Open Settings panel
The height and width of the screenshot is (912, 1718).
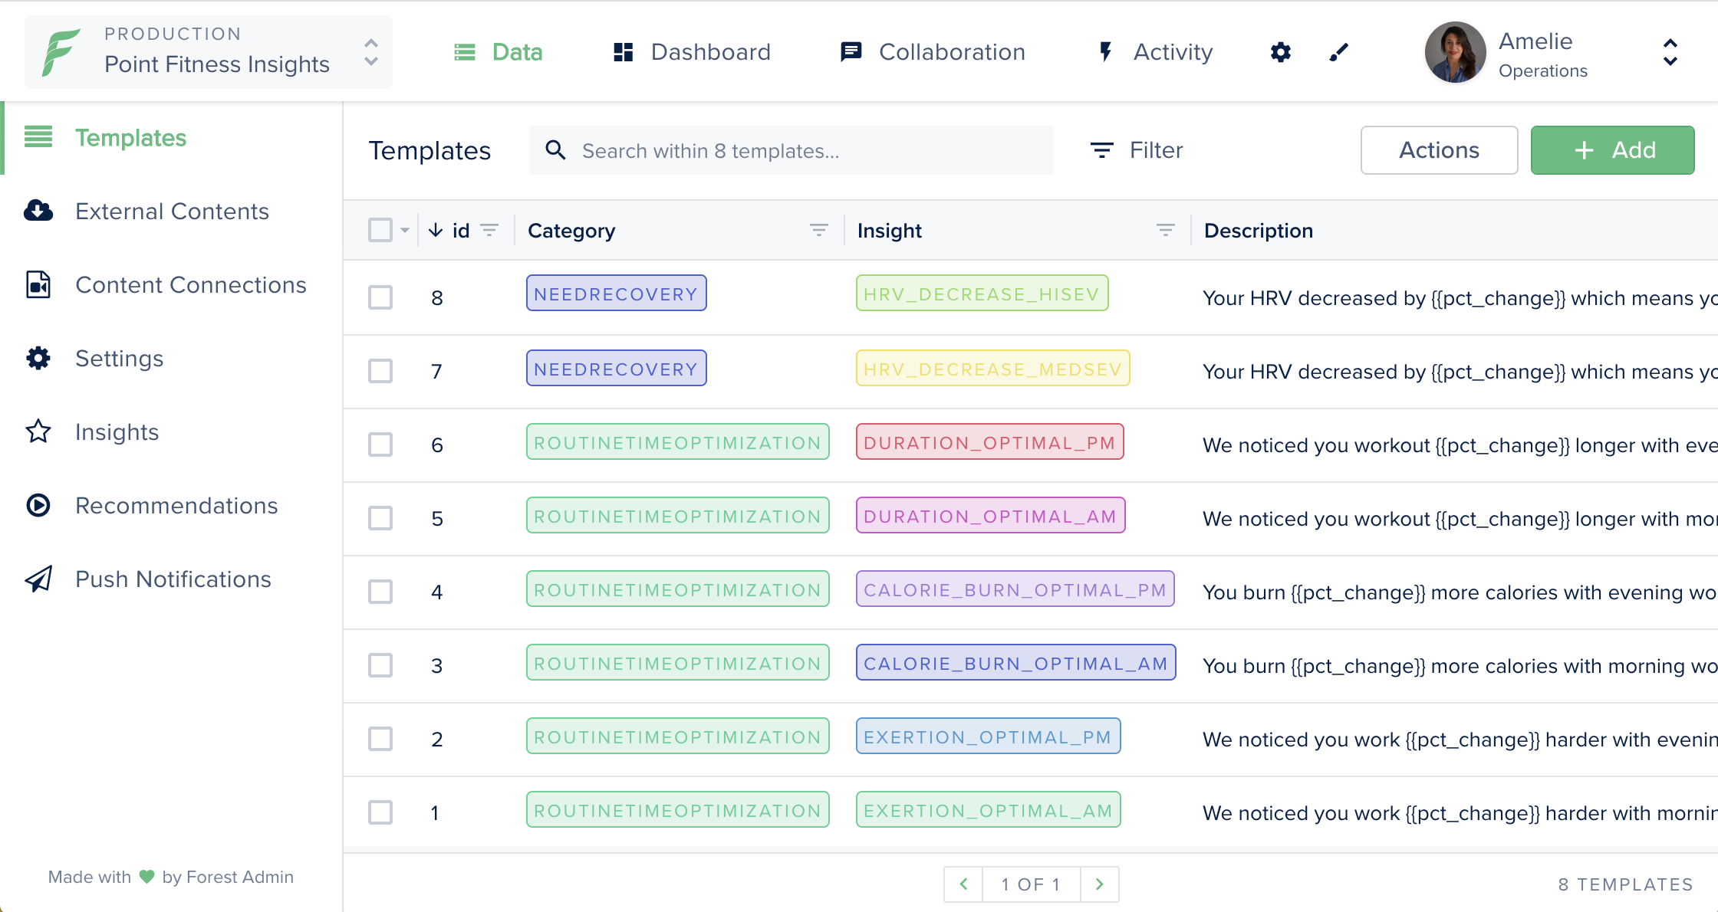(120, 358)
